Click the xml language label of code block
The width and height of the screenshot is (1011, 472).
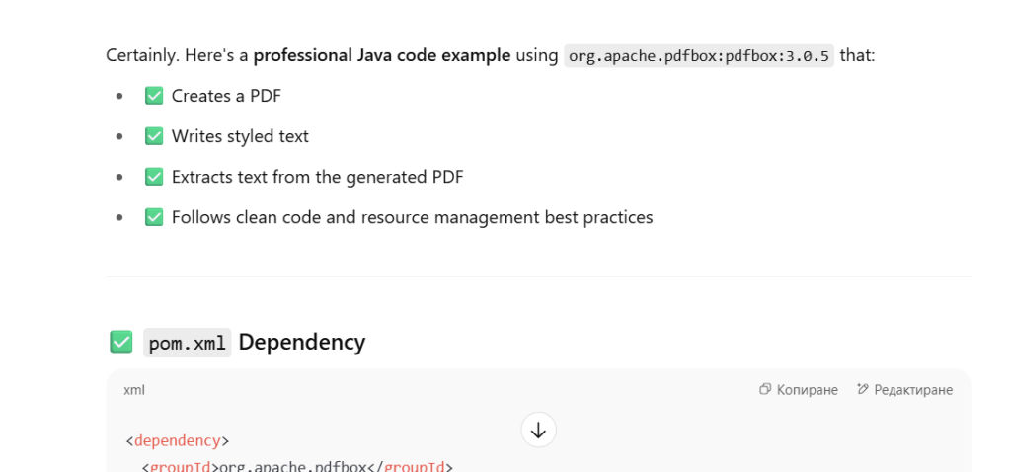pyautogui.click(x=134, y=389)
